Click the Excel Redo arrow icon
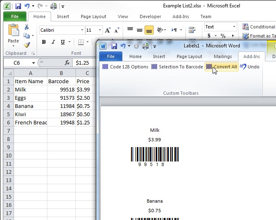This screenshot has width=276, height=220. (x=40, y=6)
